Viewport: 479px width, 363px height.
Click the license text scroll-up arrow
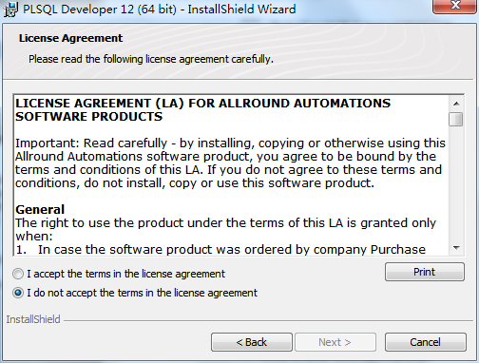(x=456, y=104)
